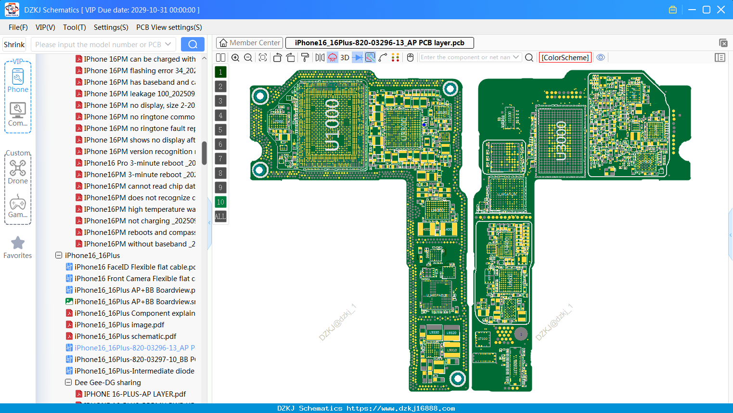The width and height of the screenshot is (733, 413).
Task: Open the dzkj16888.com website link
Action: (x=400, y=408)
